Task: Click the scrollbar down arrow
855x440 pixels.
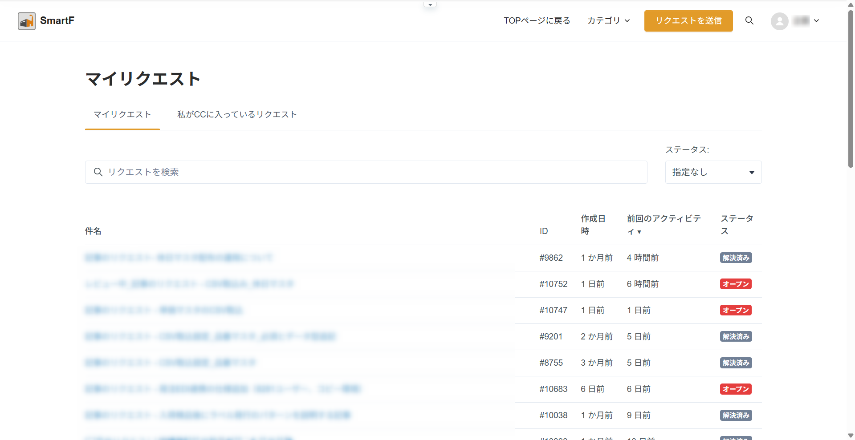Action: 851,436
